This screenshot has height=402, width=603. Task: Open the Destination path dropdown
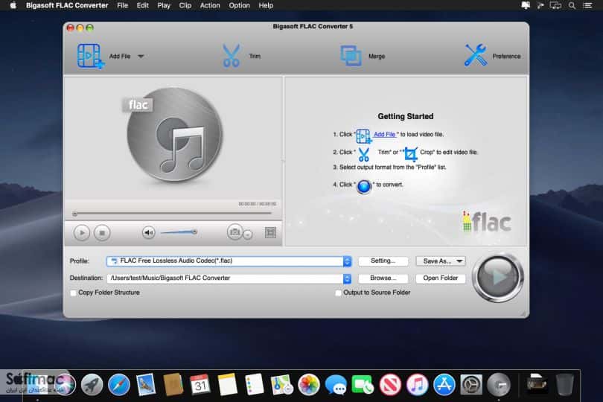tap(347, 278)
